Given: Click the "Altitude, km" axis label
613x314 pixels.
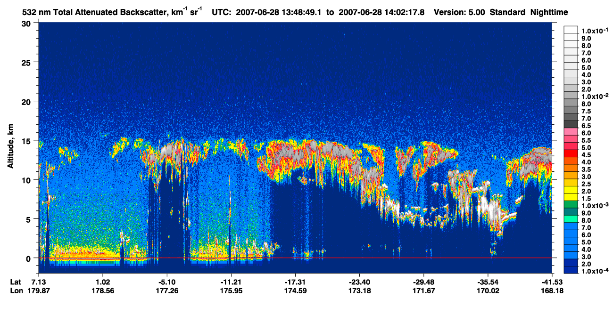Looking at the screenshot, I should tap(11, 147).
